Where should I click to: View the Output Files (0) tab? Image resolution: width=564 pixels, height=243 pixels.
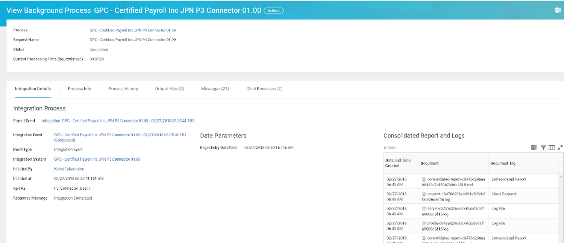point(170,89)
